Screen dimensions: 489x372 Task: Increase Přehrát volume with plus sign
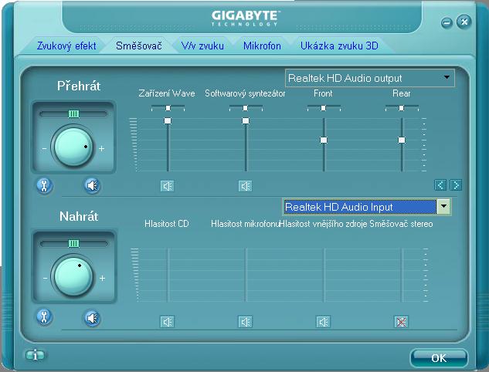[x=102, y=149]
